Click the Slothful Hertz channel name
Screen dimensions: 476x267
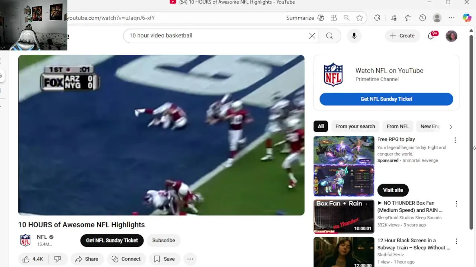pyautogui.click(x=390, y=255)
